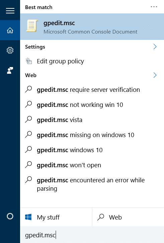Viewport: 164px width, 243px height.
Task: Select the Home icon in sidebar
Action: tap(10, 30)
